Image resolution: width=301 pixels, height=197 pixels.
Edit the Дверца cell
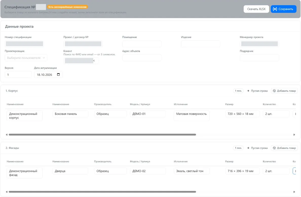tap(70, 171)
